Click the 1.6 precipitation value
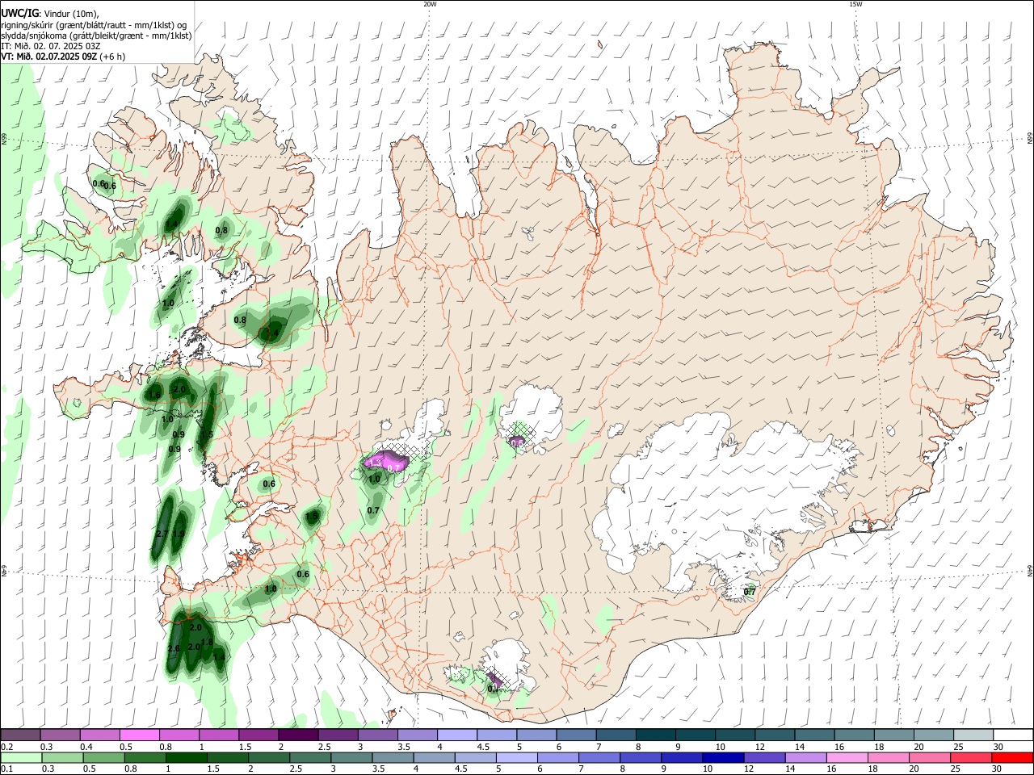 (x=153, y=395)
